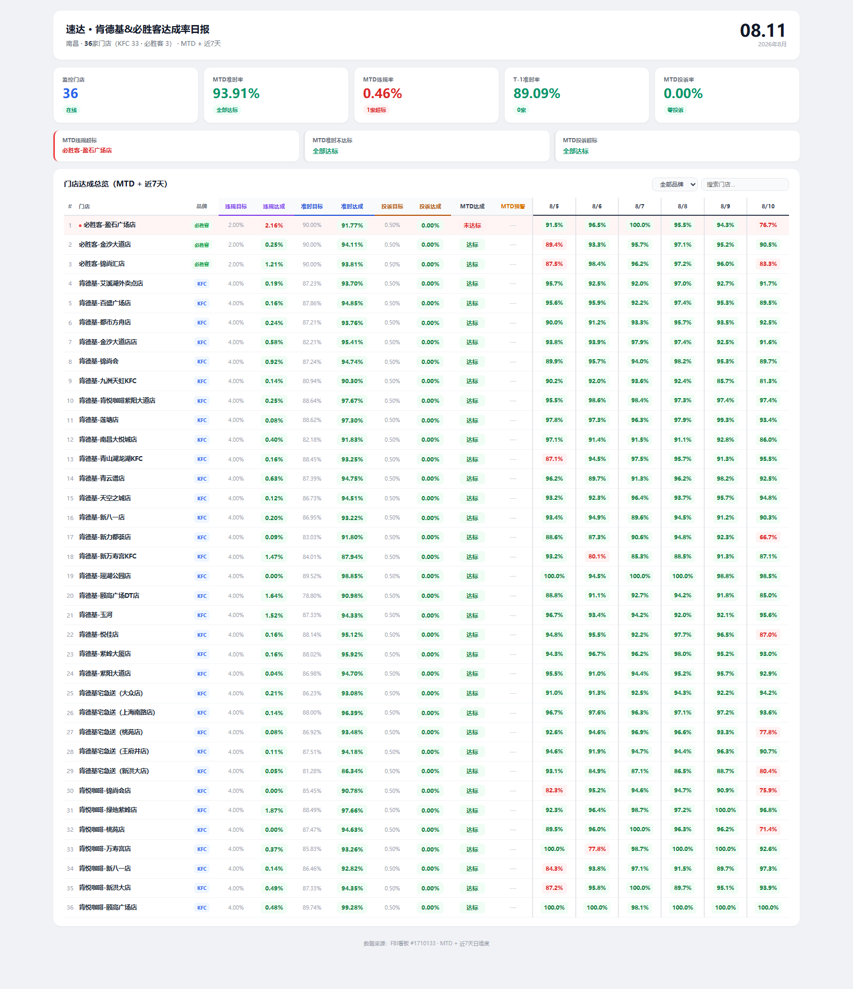The image size is (853, 989).
Task: Sort by the 投诉目标 column header
Action: (392, 207)
